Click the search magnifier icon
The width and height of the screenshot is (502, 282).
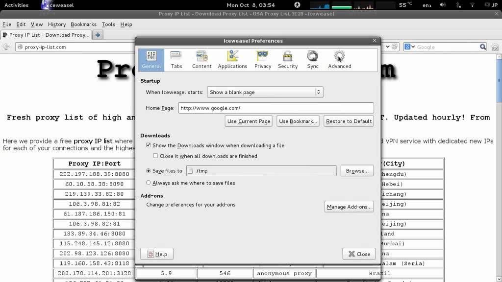coord(483,47)
